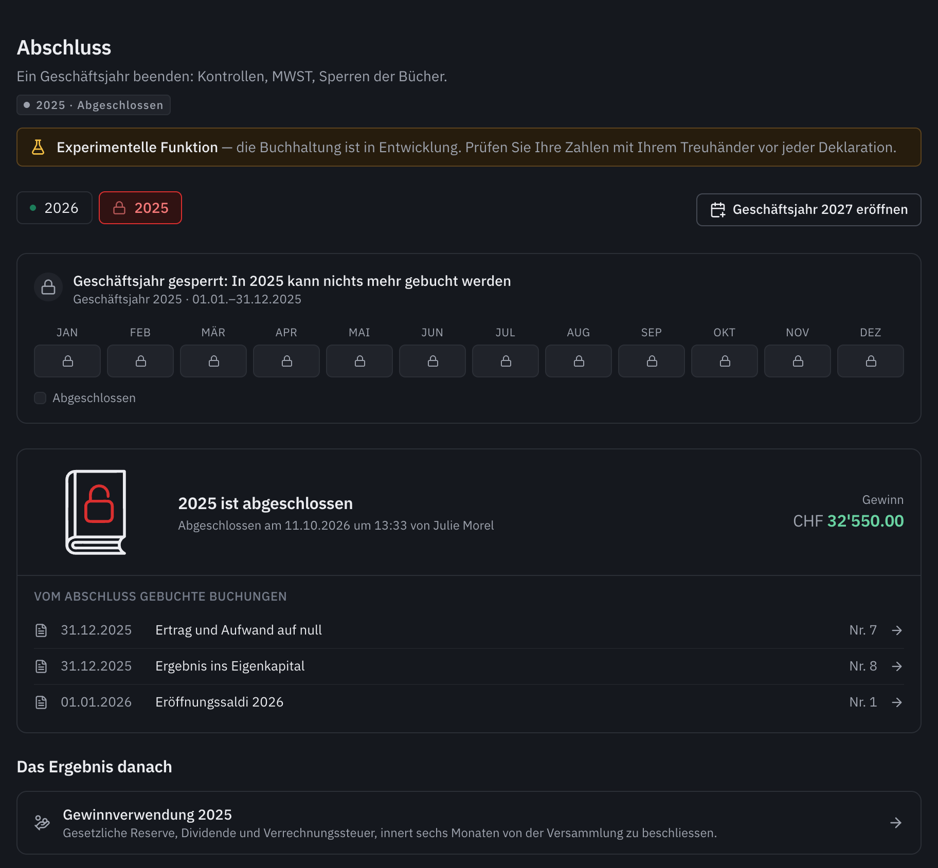
Task: Select the locked DEZ month tile
Action: [871, 361]
